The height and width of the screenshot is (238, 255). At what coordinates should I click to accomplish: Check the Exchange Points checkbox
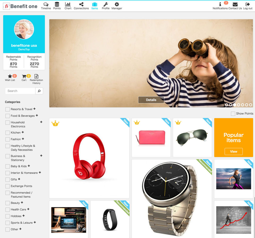pyautogui.click(x=7, y=186)
